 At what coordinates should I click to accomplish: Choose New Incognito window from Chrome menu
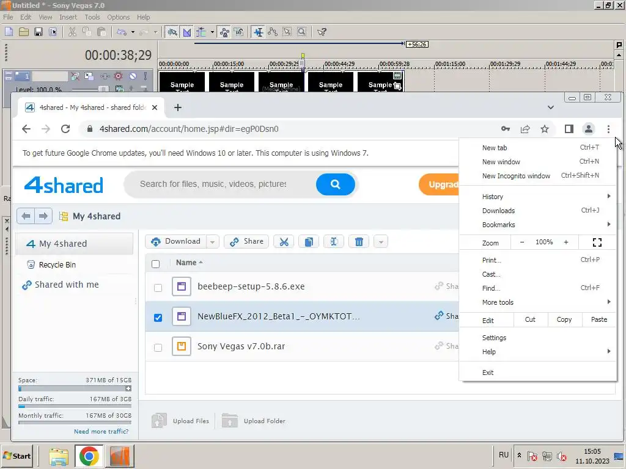pyautogui.click(x=538, y=175)
